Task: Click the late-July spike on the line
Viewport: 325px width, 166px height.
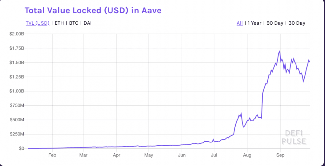Action: (241, 113)
